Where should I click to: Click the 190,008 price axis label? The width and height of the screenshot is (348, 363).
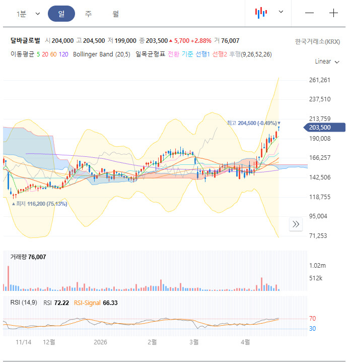(x=320, y=139)
